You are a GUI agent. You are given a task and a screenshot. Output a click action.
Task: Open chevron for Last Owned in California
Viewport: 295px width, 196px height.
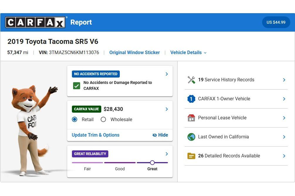(284, 137)
